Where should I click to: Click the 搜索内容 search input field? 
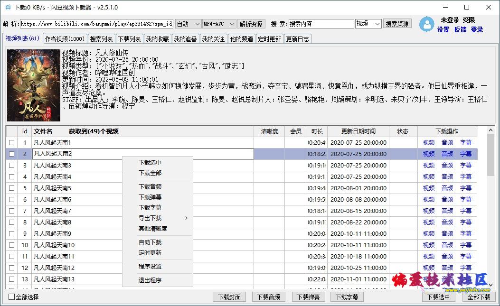click(321, 24)
